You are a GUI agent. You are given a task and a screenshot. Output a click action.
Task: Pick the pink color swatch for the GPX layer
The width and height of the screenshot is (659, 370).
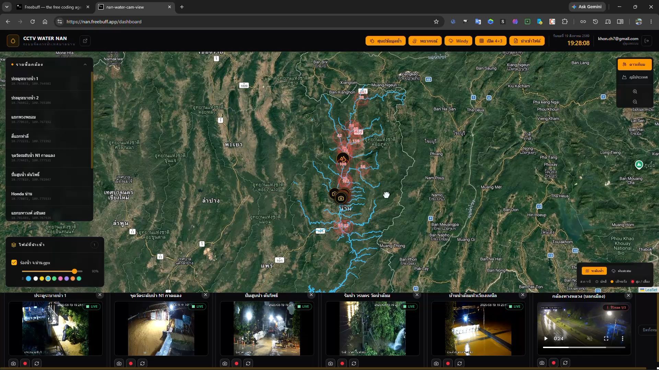pos(60,279)
